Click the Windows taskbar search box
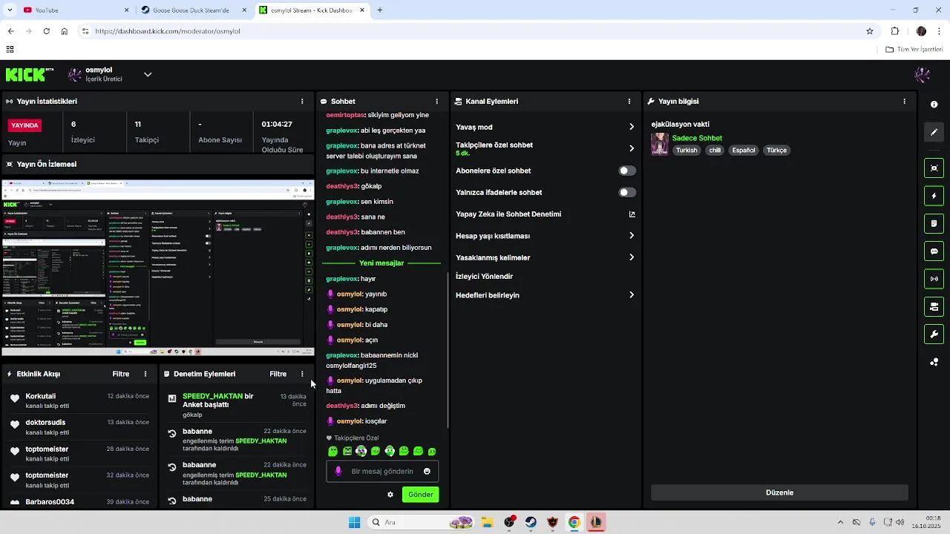Viewport: 950px width, 534px height. click(x=421, y=522)
